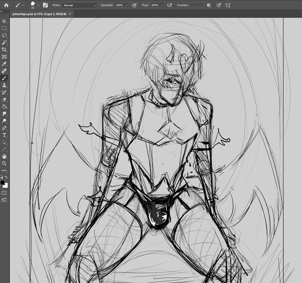This screenshot has height=283, width=302.
Task: Toggle pressure for size button
Action: (219, 5)
